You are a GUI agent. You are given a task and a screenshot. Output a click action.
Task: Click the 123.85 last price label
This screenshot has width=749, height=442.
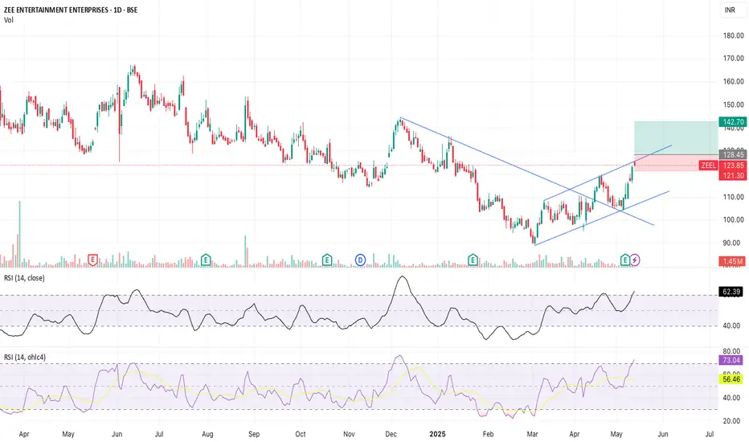pyautogui.click(x=732, y=166)
